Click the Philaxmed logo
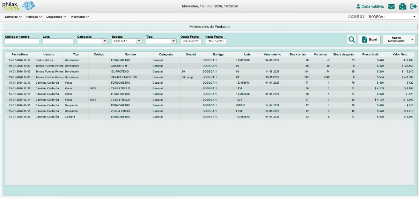The image size is (419, 198). (x=11, y=6)
